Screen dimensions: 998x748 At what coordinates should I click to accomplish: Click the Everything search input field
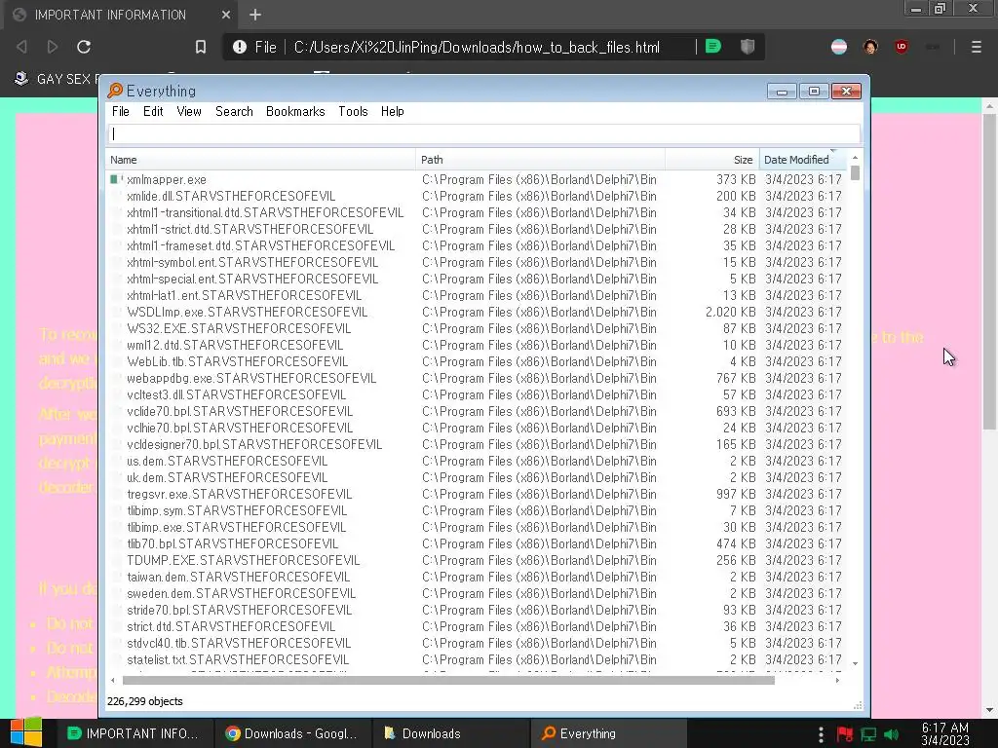click(x=483, y=133)
